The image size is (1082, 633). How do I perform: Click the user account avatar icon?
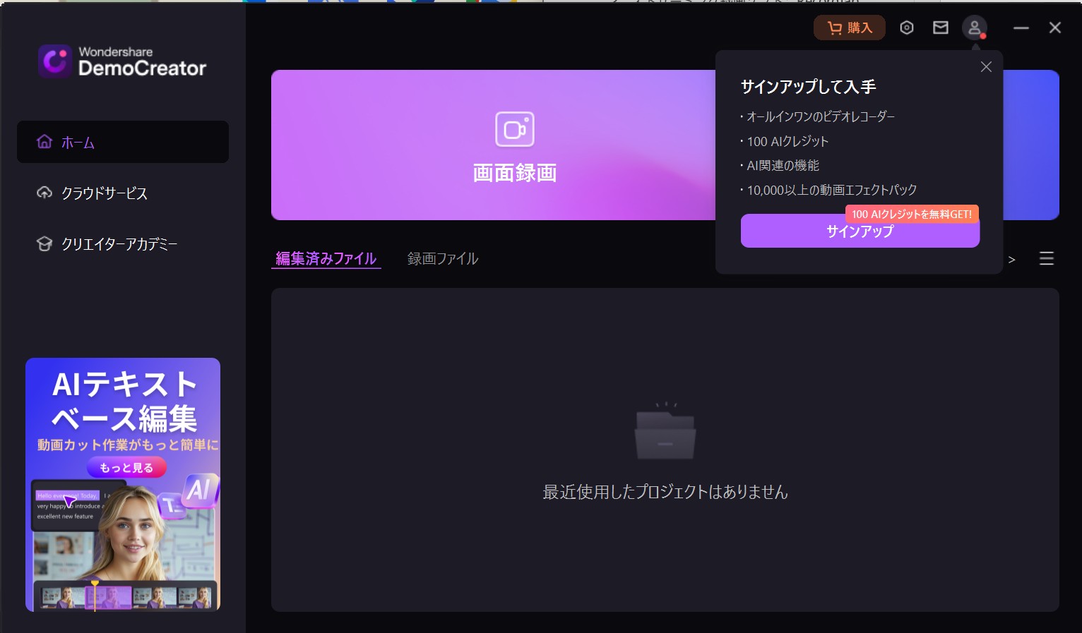coord(975,28)
